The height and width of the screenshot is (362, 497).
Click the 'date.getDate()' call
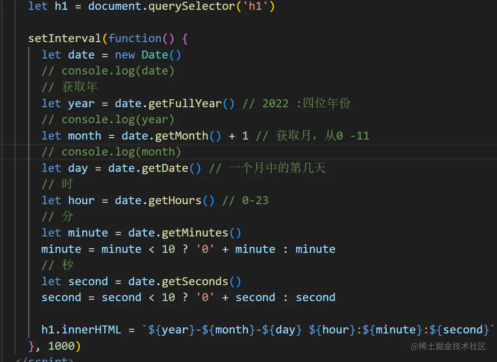tap(155, 168)
